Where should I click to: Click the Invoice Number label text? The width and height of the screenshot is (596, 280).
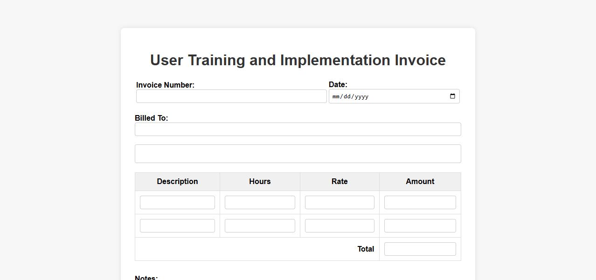point(165,85)
